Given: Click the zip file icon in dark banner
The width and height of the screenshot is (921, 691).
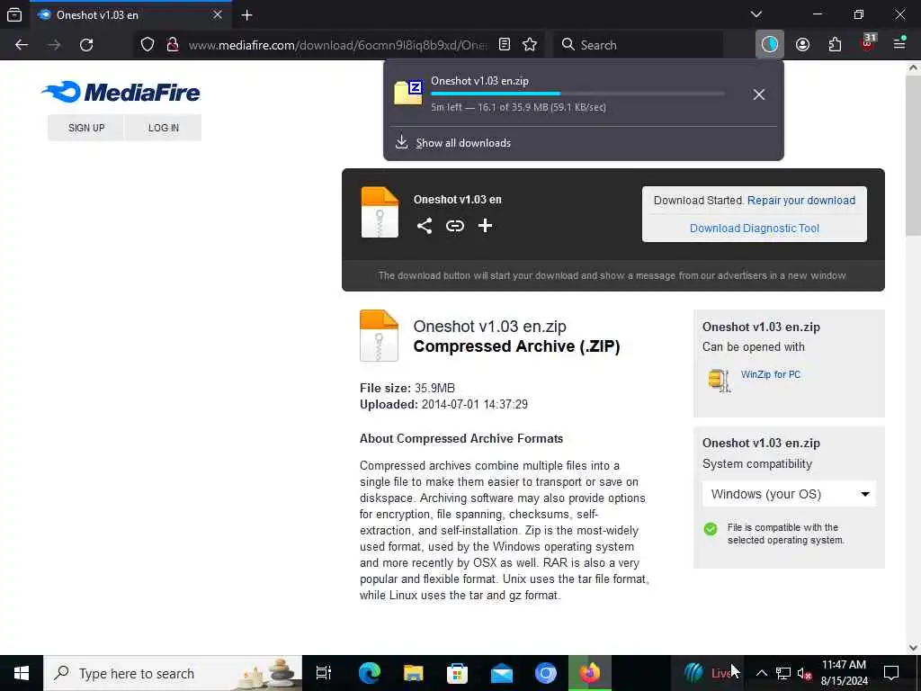Looking at the screenshot, I should [380, 212].
